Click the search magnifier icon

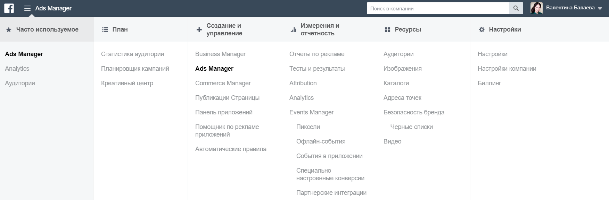click(x=516, y=8)
